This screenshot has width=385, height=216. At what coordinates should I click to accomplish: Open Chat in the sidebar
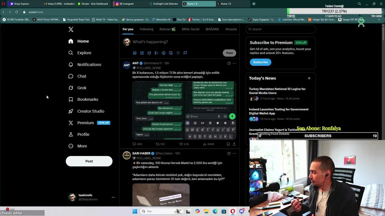click(x=77, y=76)
